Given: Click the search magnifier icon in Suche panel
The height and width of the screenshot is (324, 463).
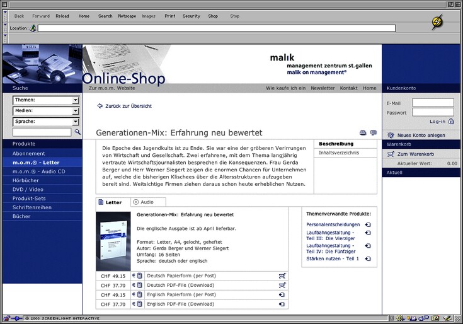Looking at the screenshot, I should tap(77, 132).
